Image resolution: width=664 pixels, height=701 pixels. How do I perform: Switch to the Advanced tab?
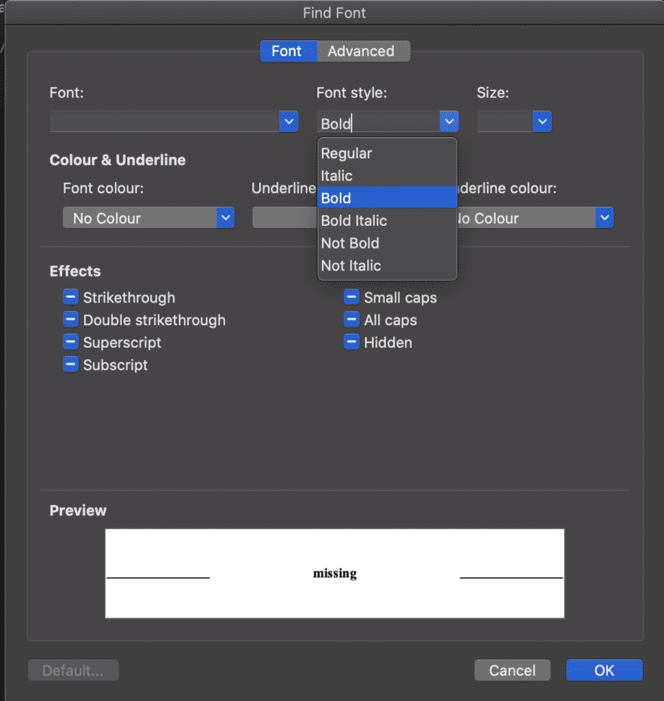tap(362, 51)
